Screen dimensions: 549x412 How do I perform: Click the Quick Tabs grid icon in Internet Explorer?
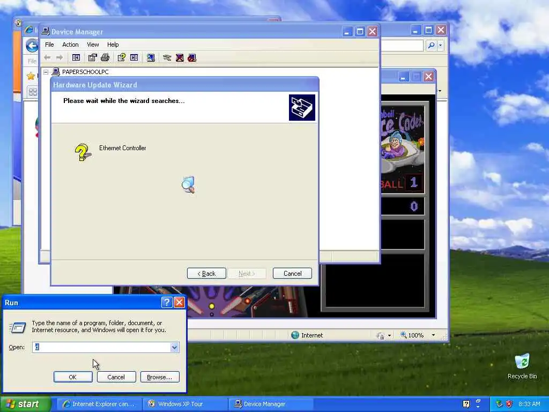click(x=33, y=92)
